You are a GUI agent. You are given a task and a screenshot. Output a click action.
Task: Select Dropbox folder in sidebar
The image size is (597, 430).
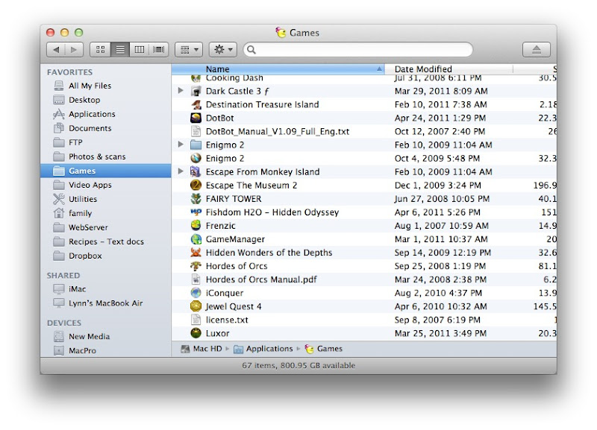[x=85, y=256]
